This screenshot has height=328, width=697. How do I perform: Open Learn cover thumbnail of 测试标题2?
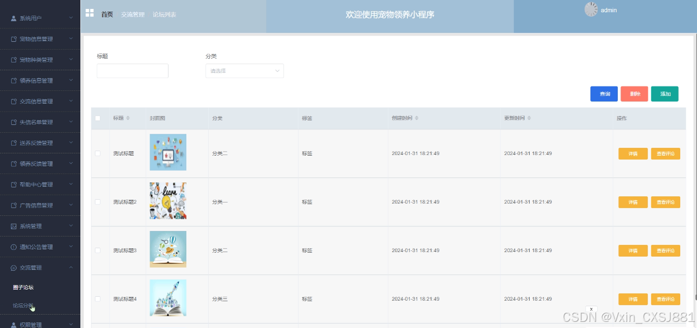[x=168, y=201]
